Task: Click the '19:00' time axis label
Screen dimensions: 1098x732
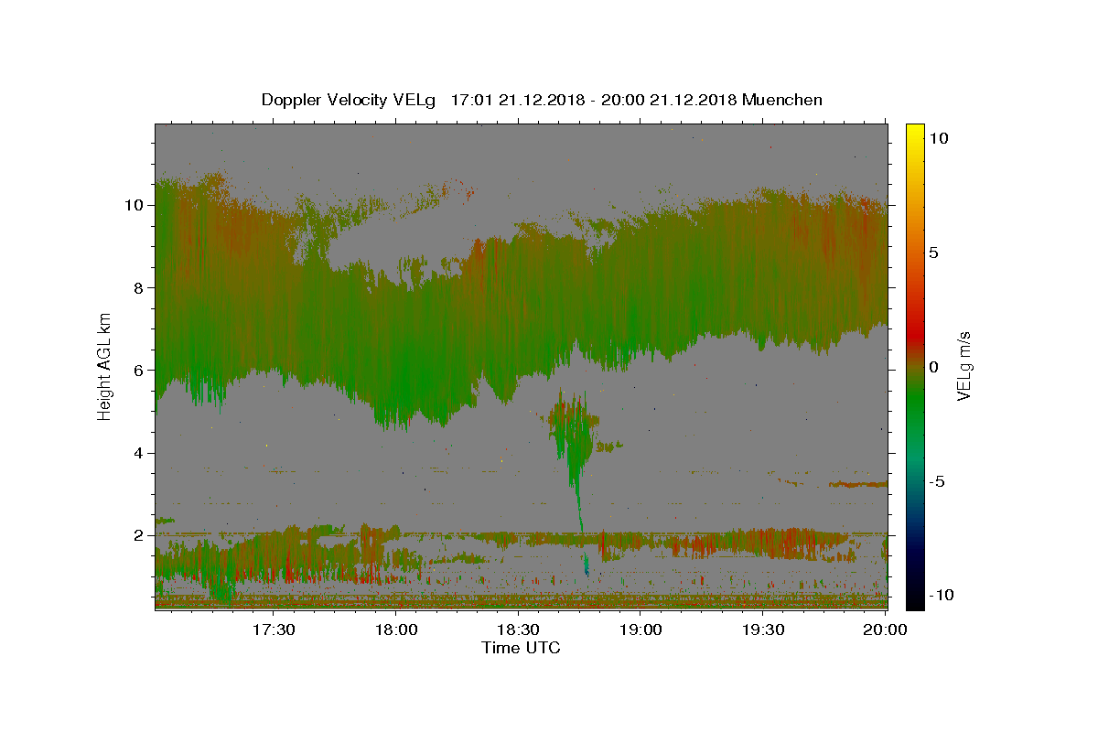Action: (640, 630)
